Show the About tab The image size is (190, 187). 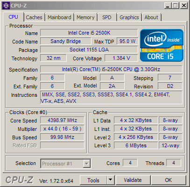pyautogui.click(x=151, y=17)
